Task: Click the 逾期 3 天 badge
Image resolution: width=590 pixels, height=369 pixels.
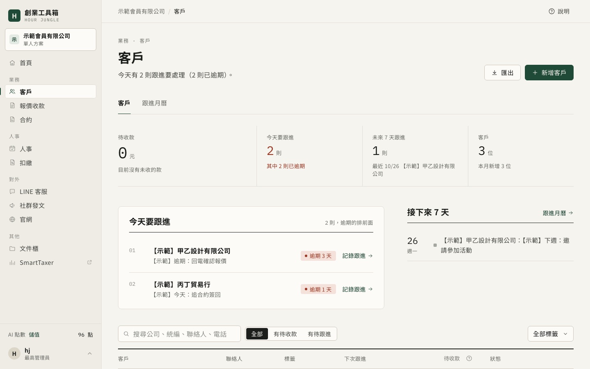Action: 318,256
